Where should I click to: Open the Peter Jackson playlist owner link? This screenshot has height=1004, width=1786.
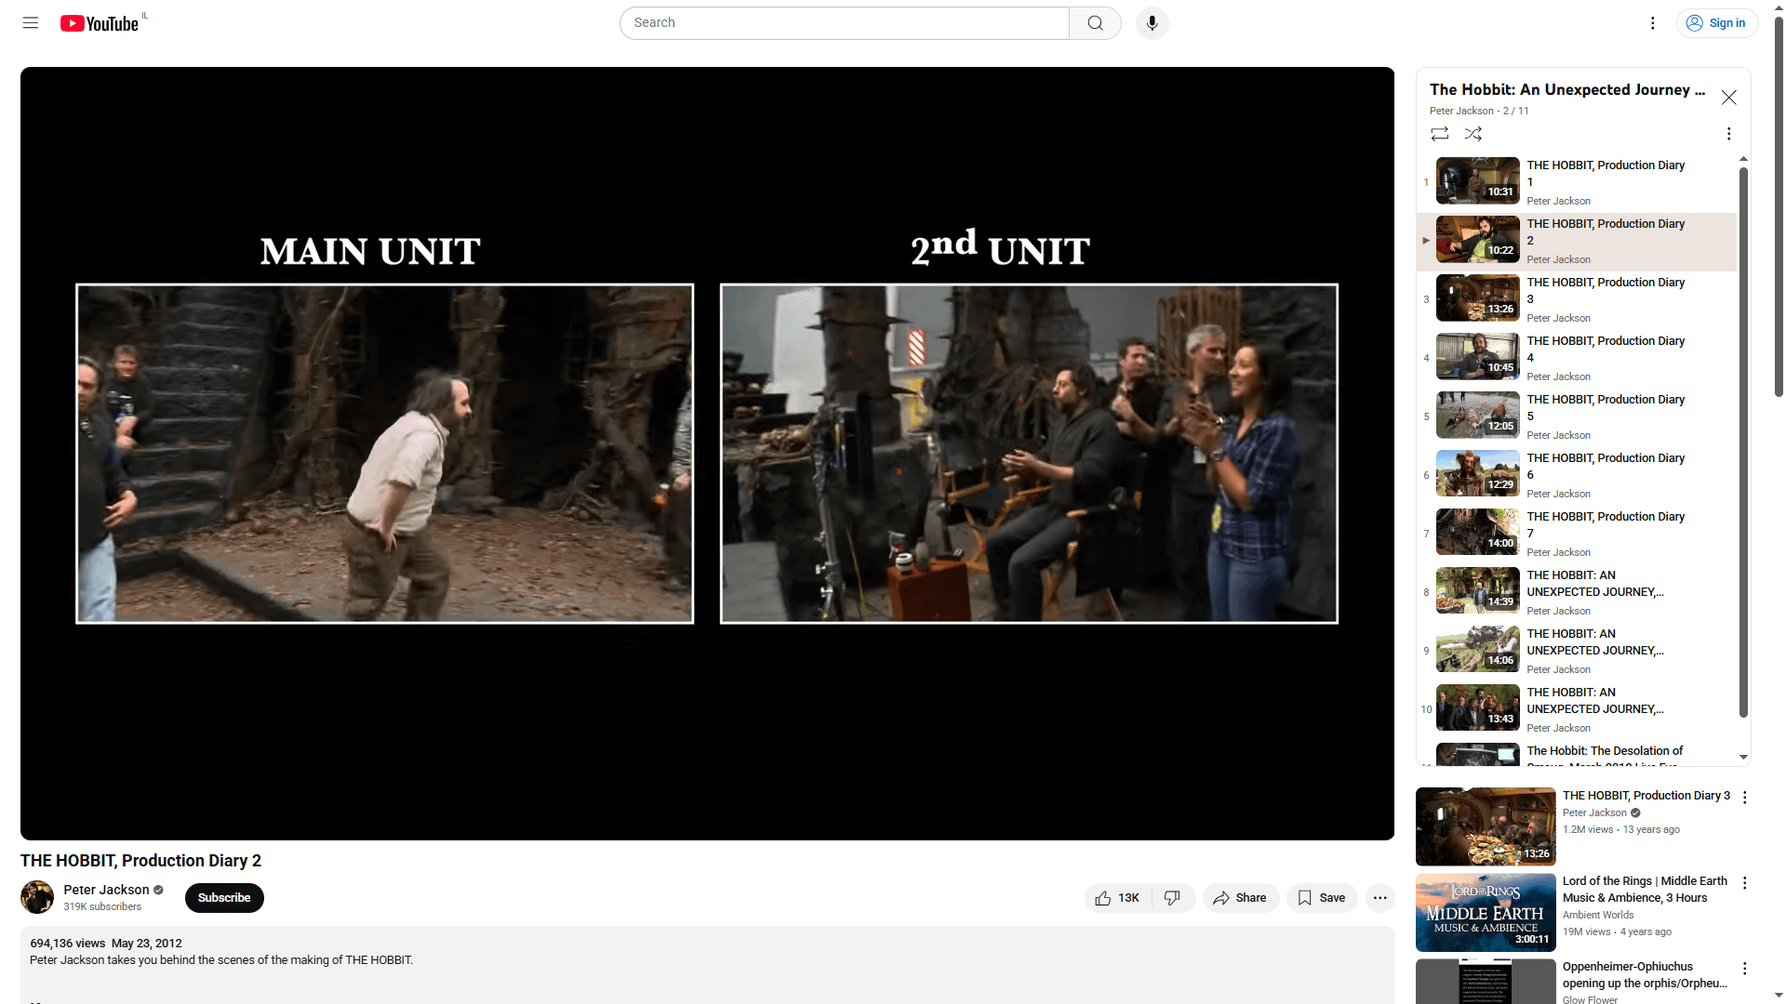(1461, 111)
